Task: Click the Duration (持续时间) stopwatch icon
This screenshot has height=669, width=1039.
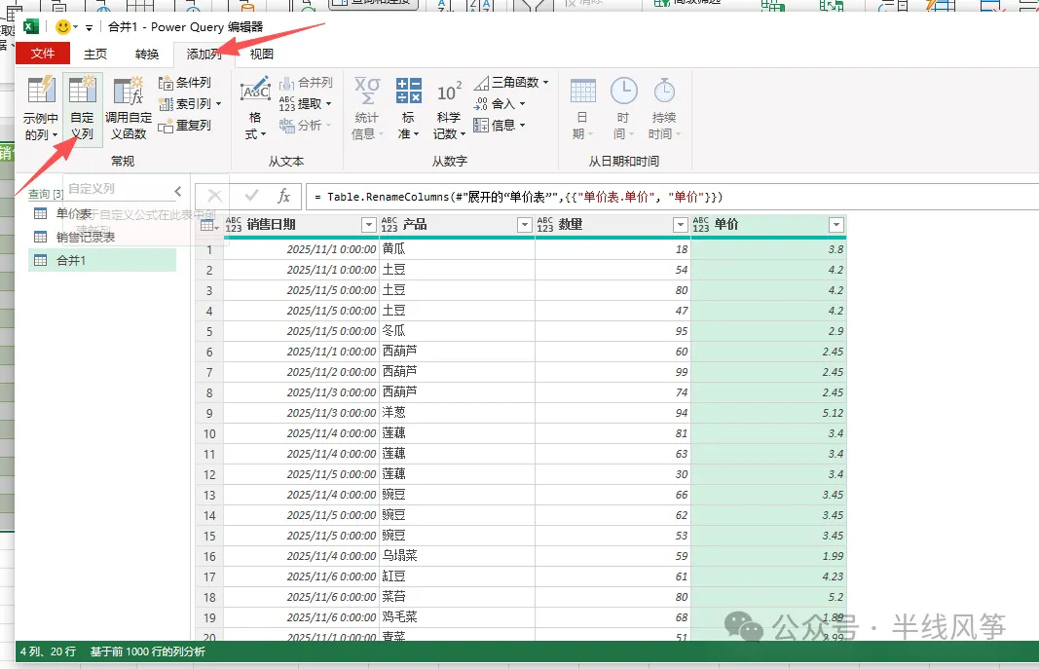Action: (x=664, y=91)
